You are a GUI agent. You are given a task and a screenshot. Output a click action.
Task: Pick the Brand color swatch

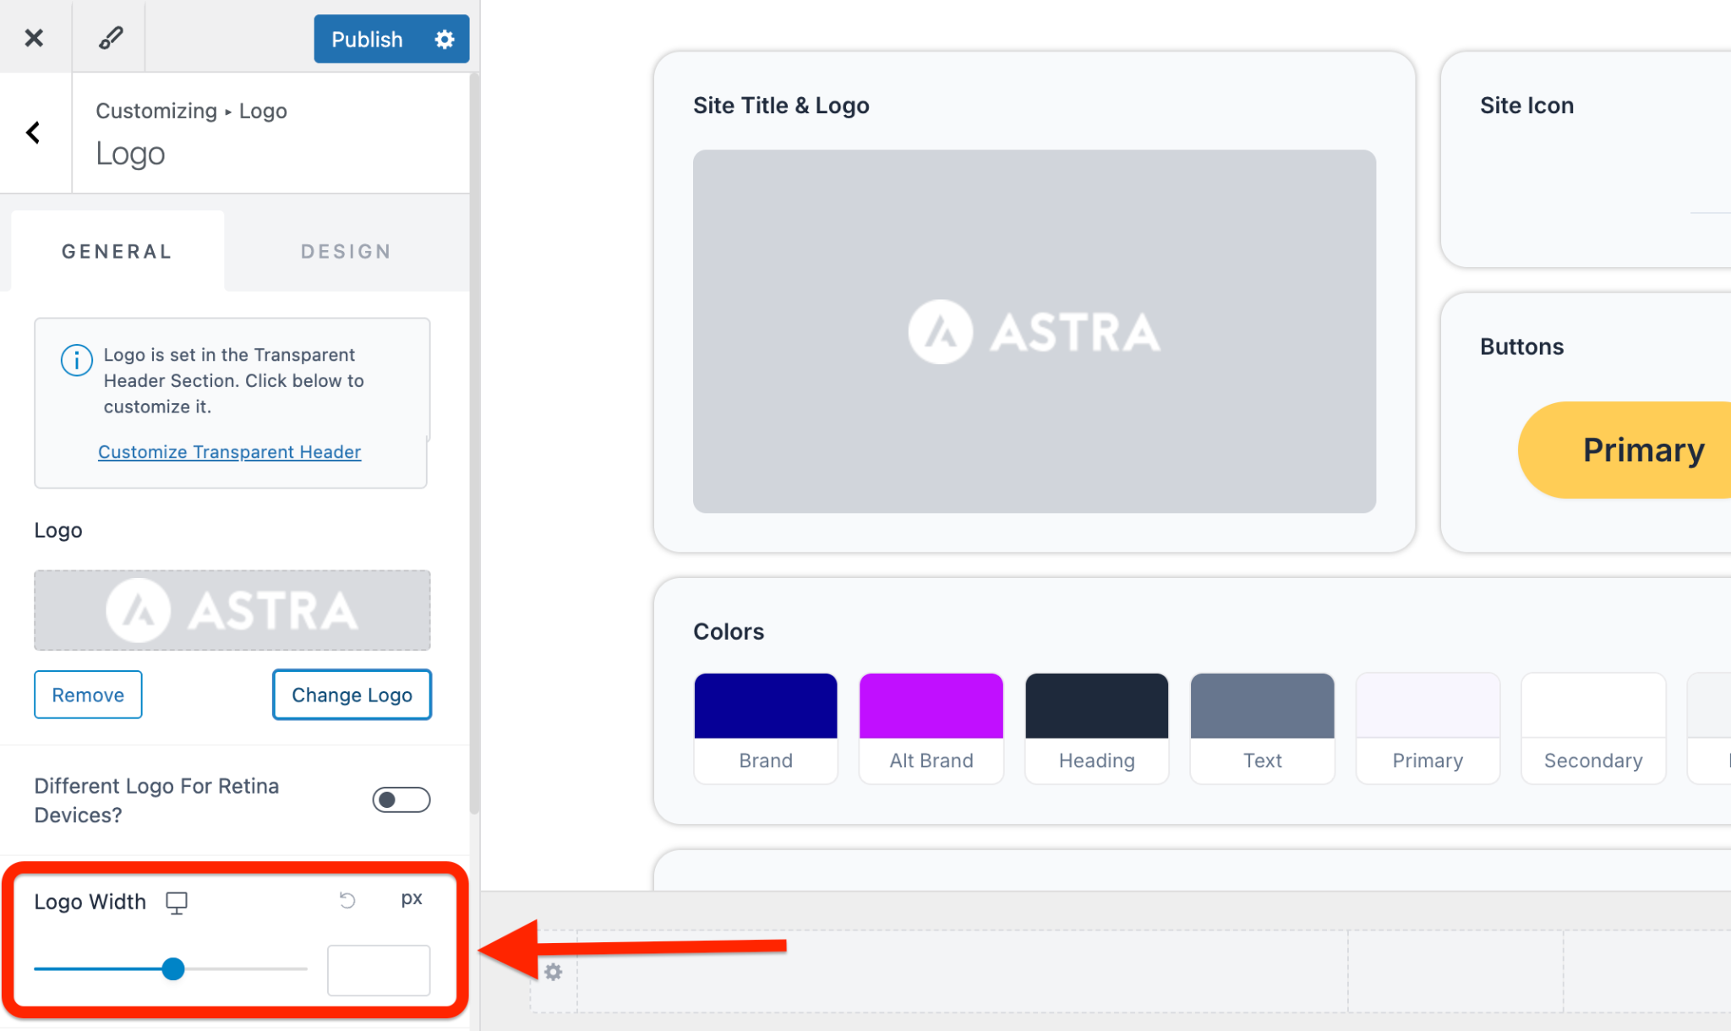[766, 706]
